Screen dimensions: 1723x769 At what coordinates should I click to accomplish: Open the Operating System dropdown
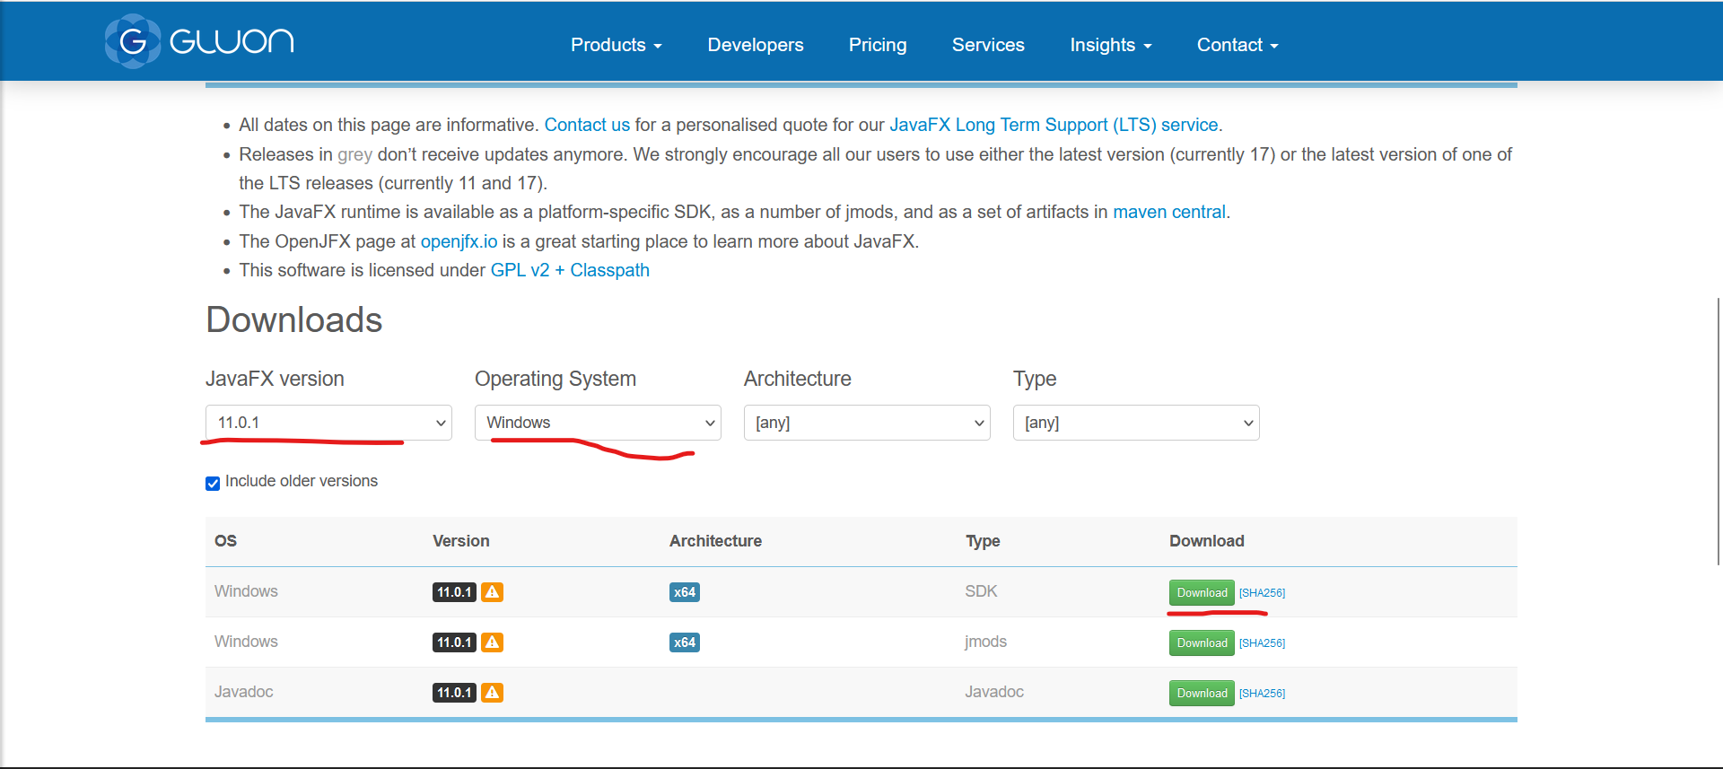click(598, 423)
